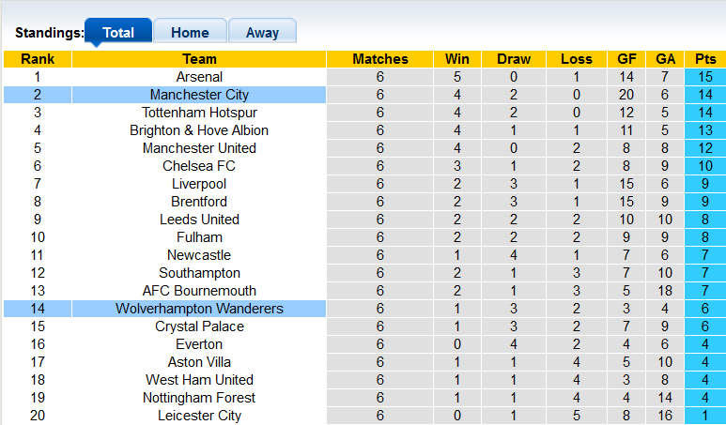Click the Rank column header

pyautogui.click(x=38, y=59)
